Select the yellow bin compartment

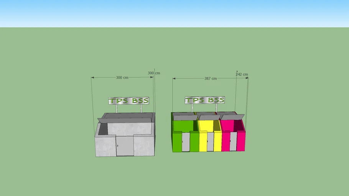click(206, 126)
